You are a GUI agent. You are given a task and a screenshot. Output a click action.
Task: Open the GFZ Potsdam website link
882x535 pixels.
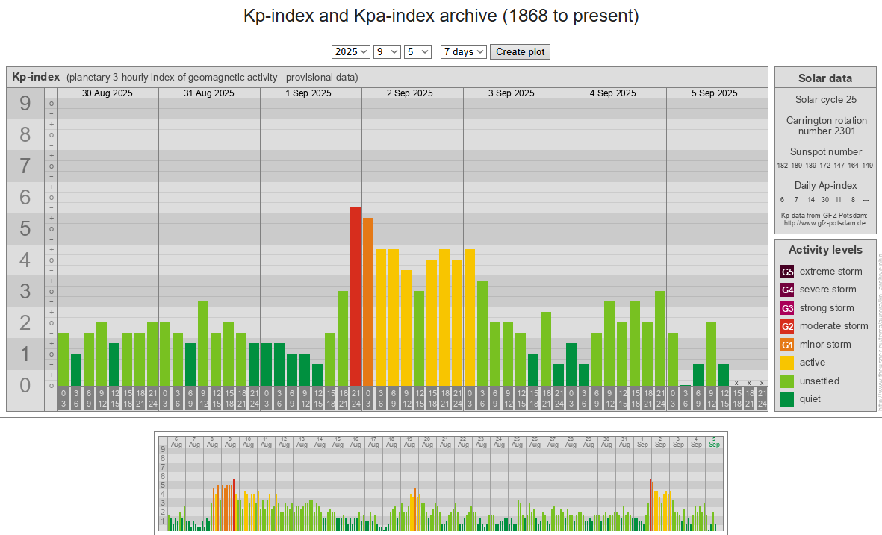point(824,222)
